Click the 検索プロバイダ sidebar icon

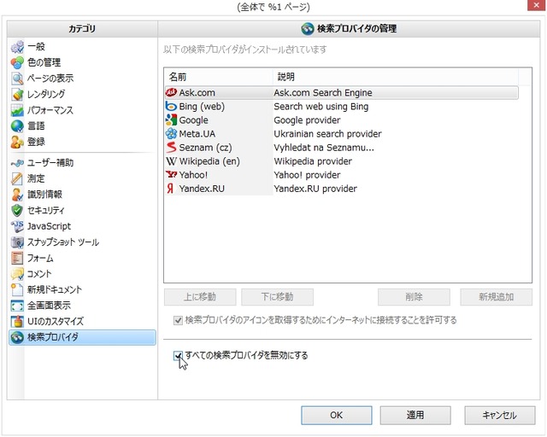17,337
